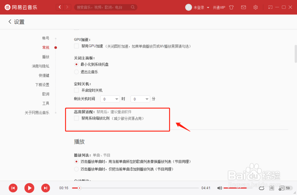
Task: Click the NetEase Cloud Music logo
Action: [21, 7]
